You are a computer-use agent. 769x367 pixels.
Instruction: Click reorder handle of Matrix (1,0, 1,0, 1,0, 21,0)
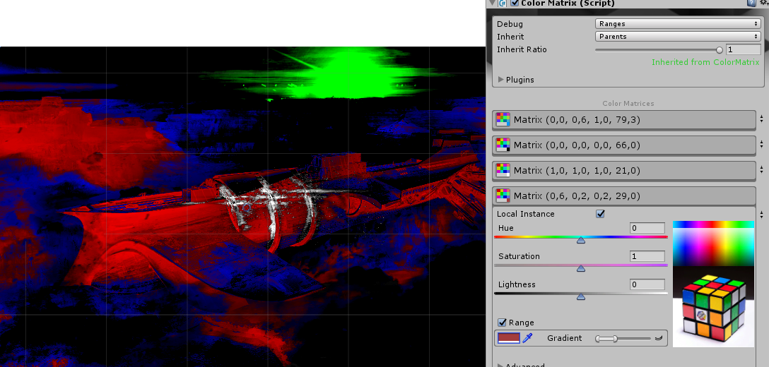tap(762, 169)
